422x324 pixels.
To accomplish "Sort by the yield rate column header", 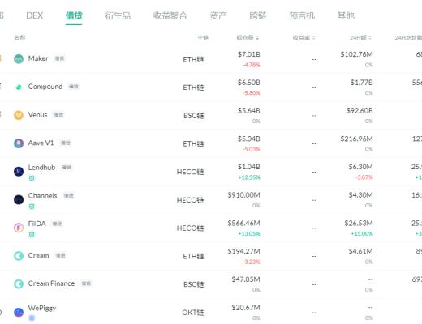I will pyautogui.click(x=304, y=38).
